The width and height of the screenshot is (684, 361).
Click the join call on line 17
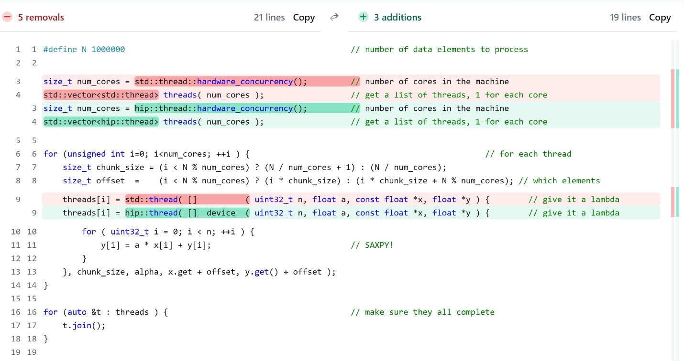[x=82, y=325]
